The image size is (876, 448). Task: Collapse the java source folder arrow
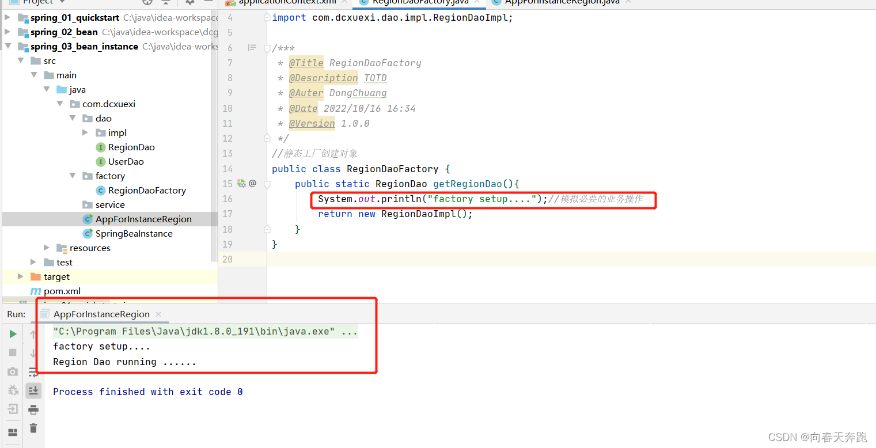pyautogui.click(x=47, y=90)
